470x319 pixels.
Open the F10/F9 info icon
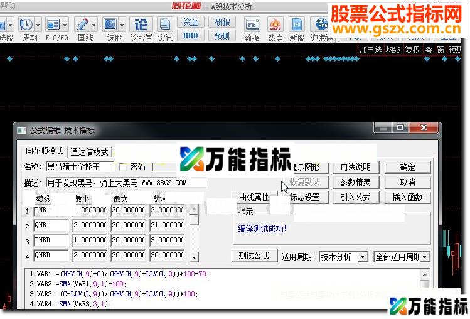pos(53,24)
